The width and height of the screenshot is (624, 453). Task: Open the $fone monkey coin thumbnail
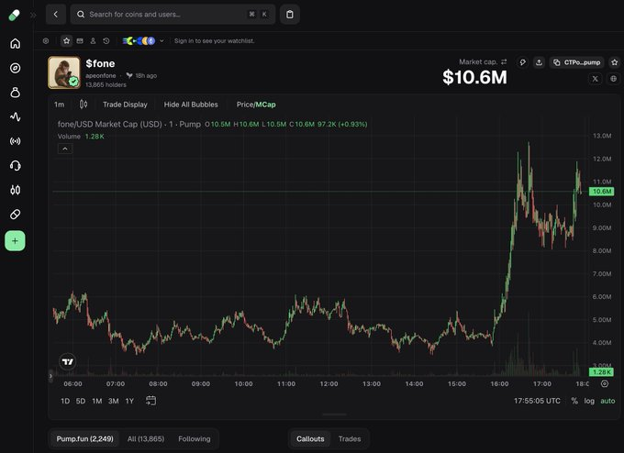coord(64,72)
